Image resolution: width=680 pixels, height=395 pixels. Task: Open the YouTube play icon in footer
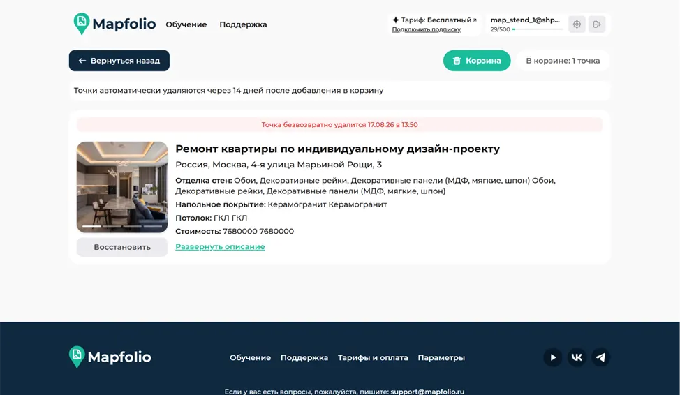point(552,357)
